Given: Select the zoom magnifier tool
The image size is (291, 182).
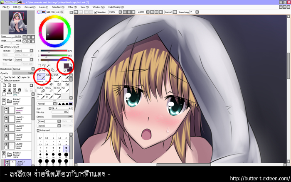Looking at the screenshot, I should pyautogui.click(x=44, y=70).
